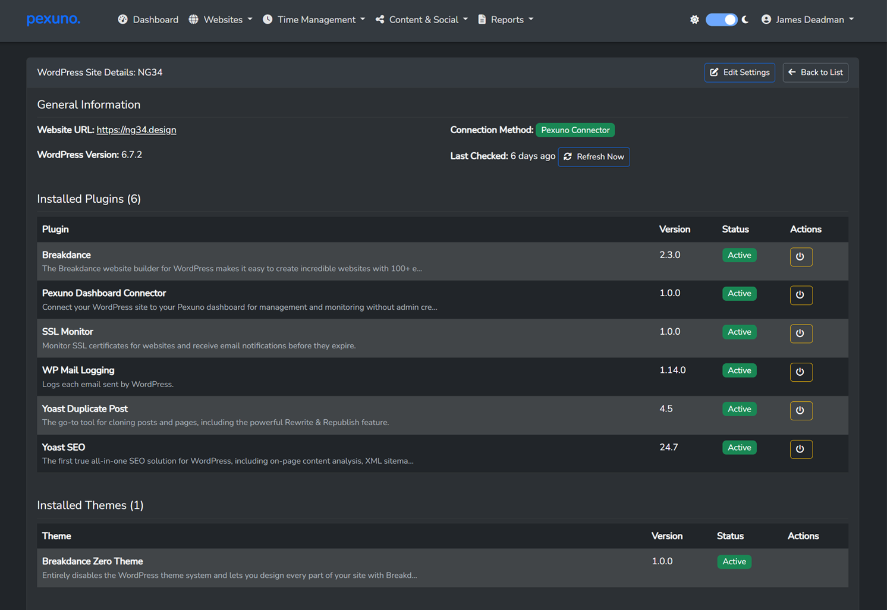Click the Installed Themes (1) heading
This screenshot has width=887, height=610.
click(90, 505)
